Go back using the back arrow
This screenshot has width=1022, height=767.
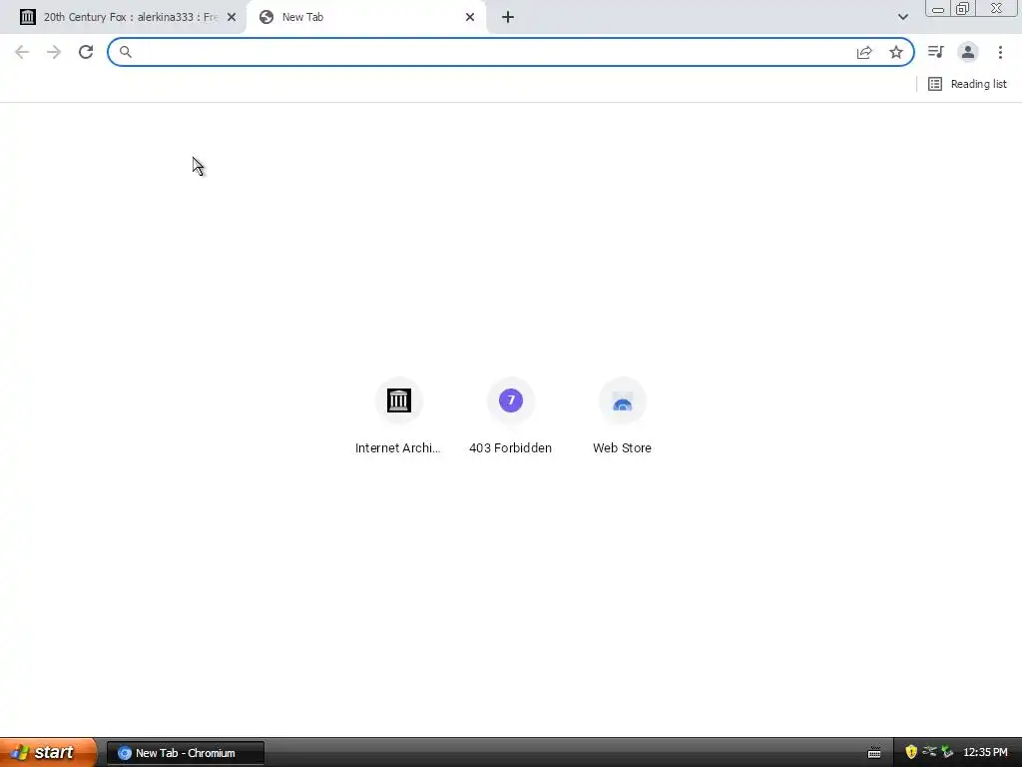tap(22, 52)
